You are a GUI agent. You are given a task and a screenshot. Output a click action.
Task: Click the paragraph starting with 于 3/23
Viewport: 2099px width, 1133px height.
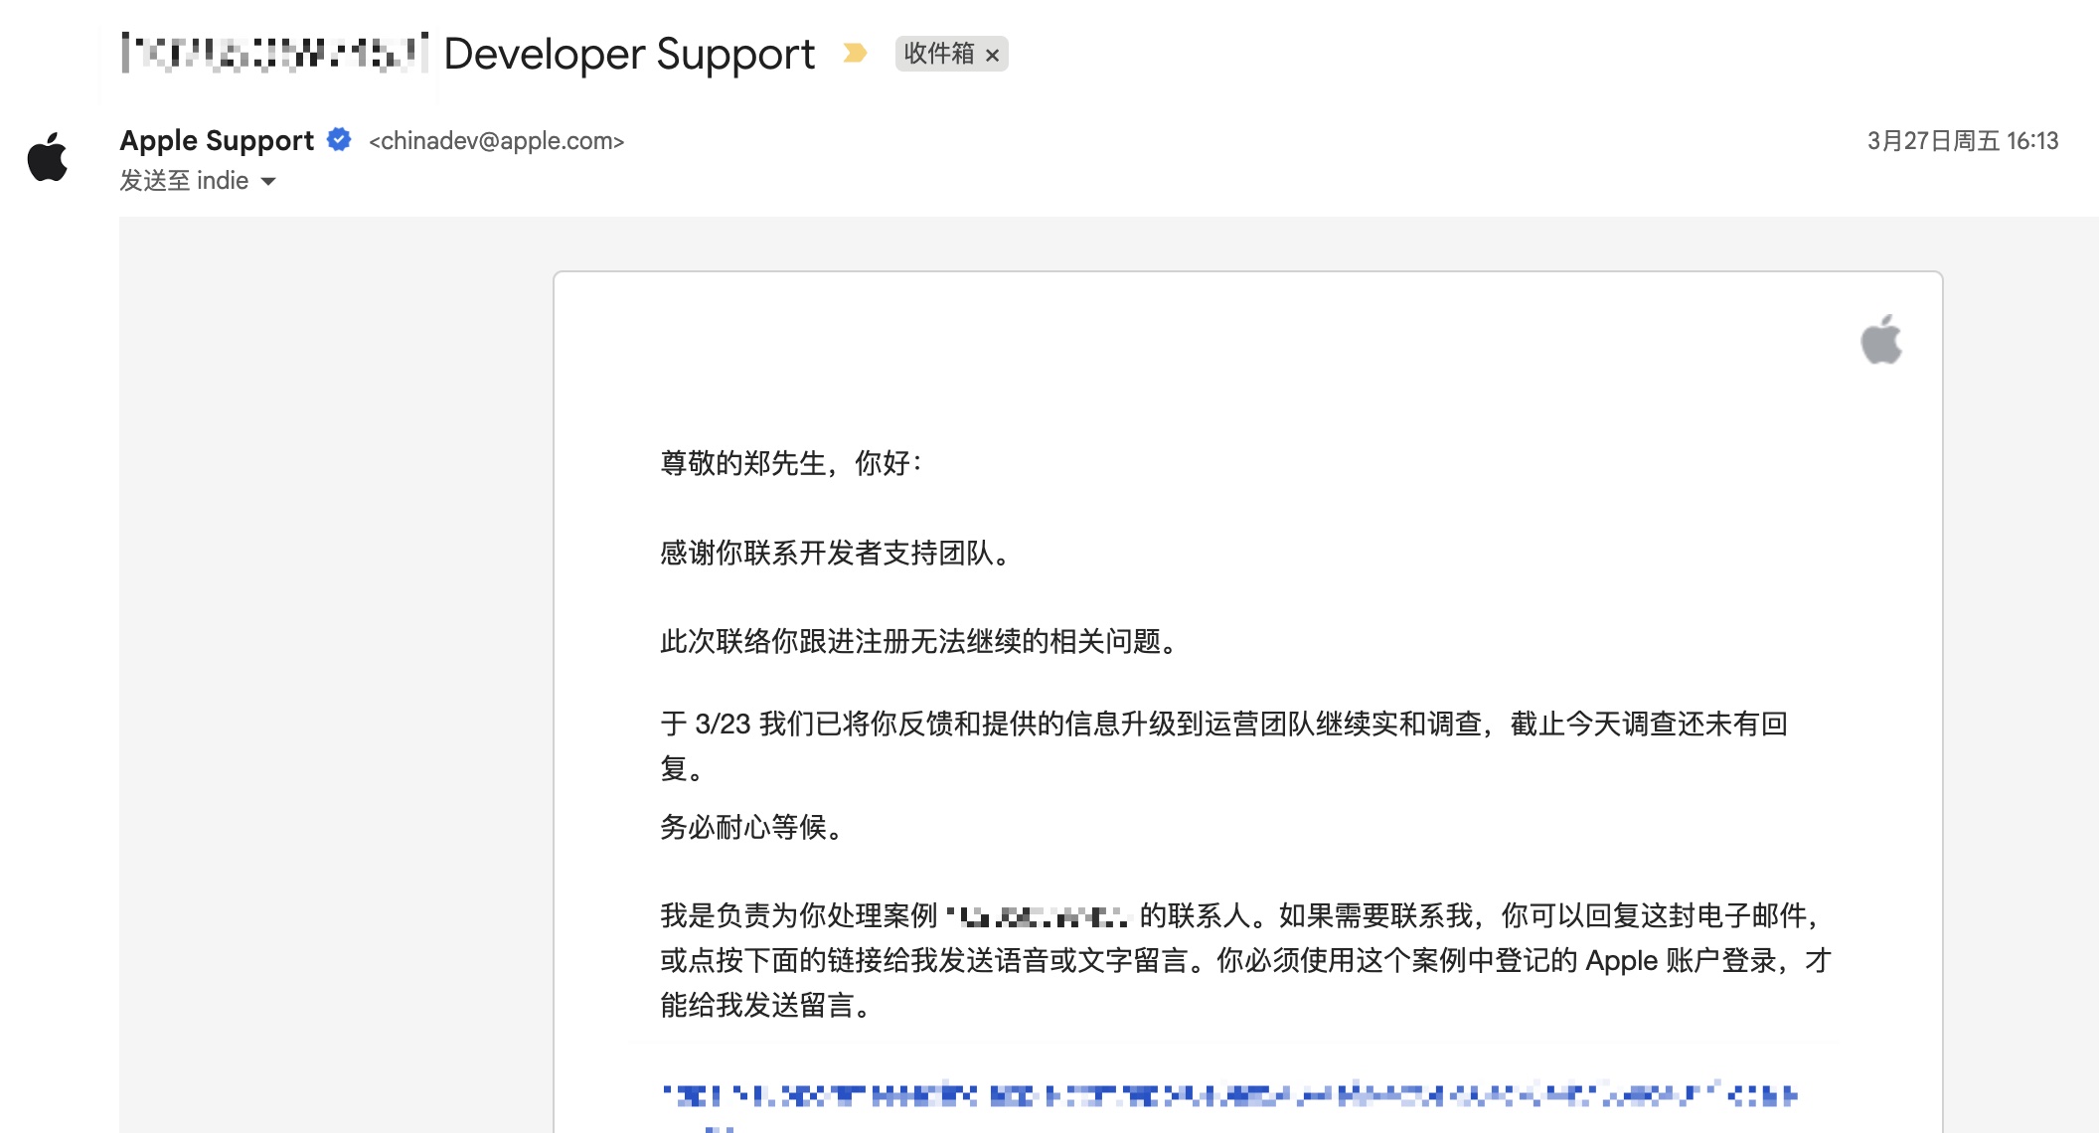point(1224,745)
